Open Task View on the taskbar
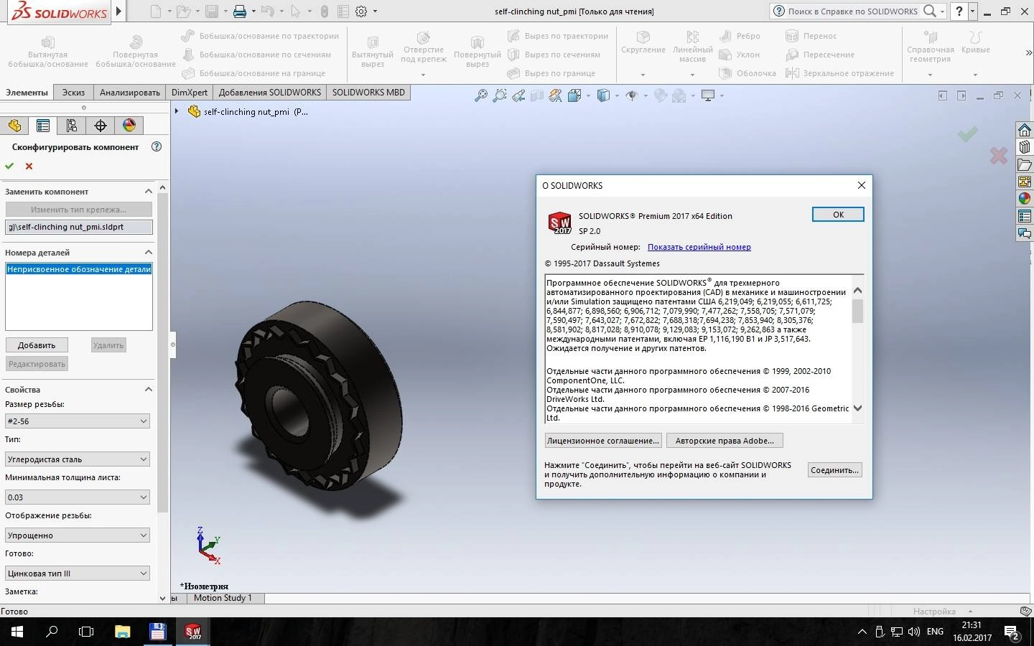Screen dimensions: 1034x646 coord(86,632)
